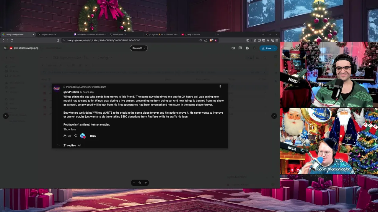Click the '33' likes count
The image size is (378, 212).
coord(70,136)
